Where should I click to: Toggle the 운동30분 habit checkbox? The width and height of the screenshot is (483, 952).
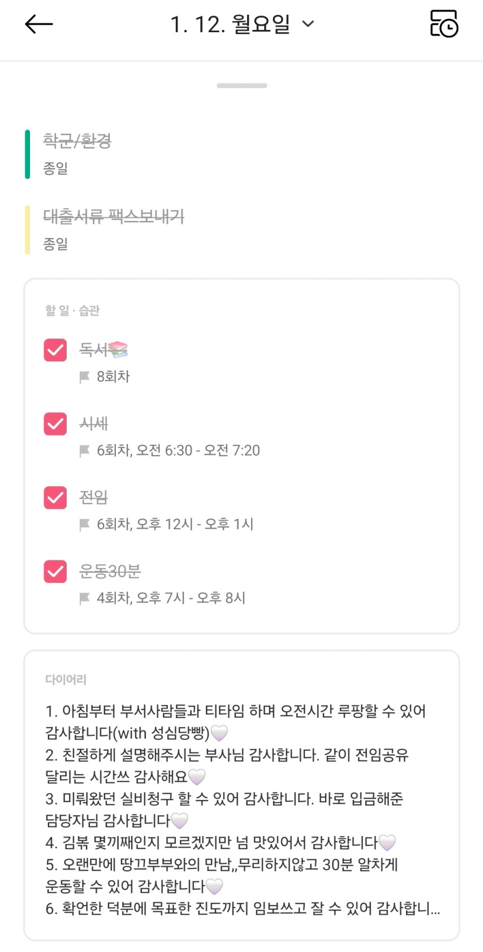point(55,571)
